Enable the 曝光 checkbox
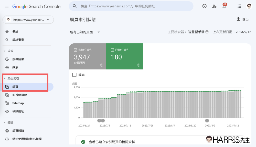Viewport: 256px width, 147px height. (x=74, y=75)
